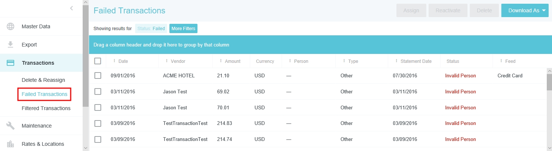The width and height of the screenshot is (552, 151).
Task: Remove the Status: Failed filter tag
Action: pyautogui.click(x=151, y=29)
